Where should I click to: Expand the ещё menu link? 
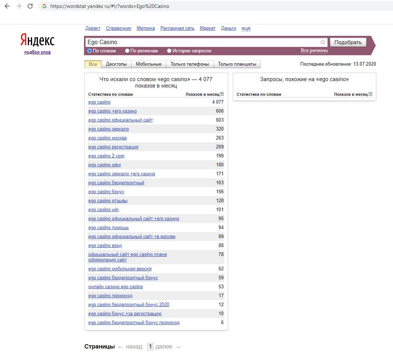(246, 28)
